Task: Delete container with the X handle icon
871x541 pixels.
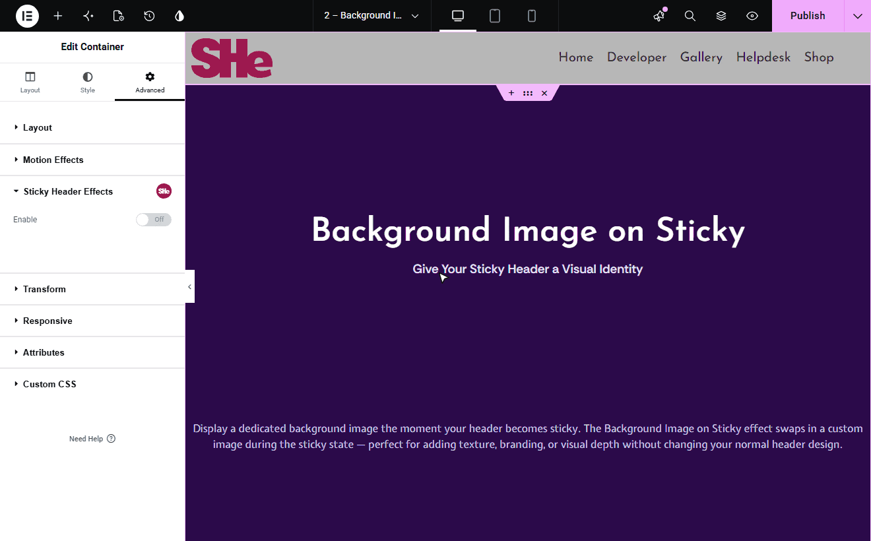Action: pos(544,93)
